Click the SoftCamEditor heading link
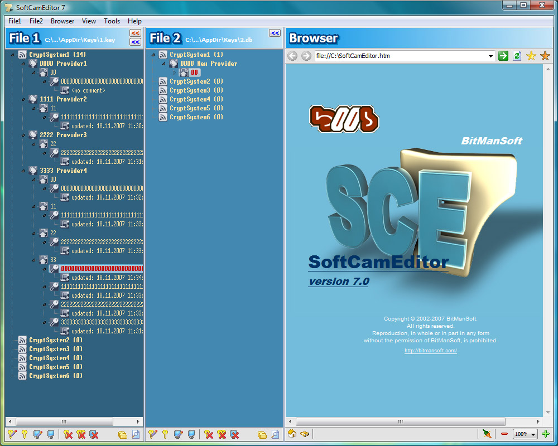 [x=378, y=263]
